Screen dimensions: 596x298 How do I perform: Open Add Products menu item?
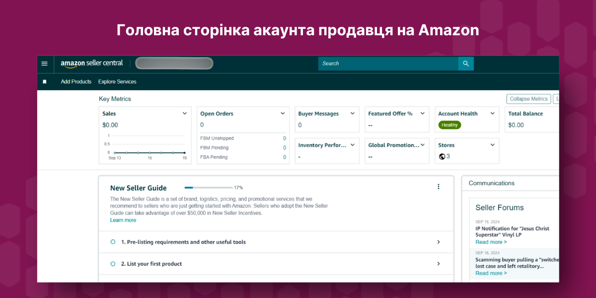(x=76, y=81)
